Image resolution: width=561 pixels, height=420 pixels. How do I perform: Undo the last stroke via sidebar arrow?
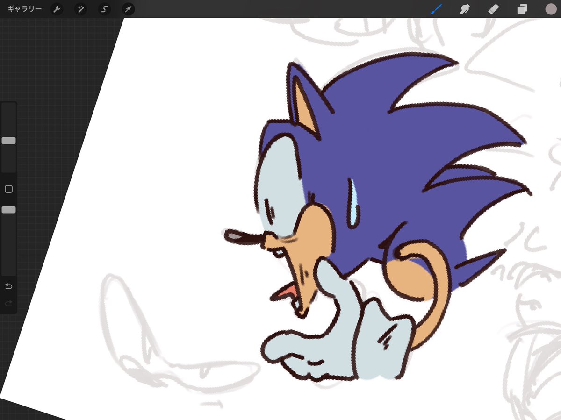[x=8, y=286]
